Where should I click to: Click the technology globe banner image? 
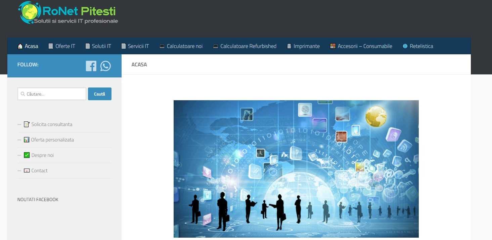296,169
